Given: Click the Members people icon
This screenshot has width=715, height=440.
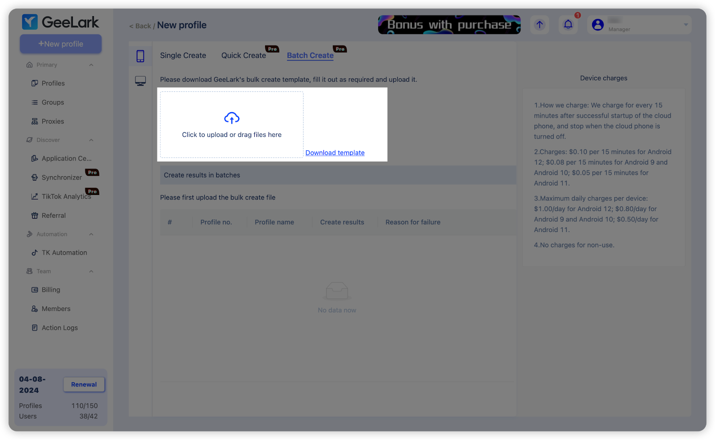Looking at the screenshot, I should (34, 309).
